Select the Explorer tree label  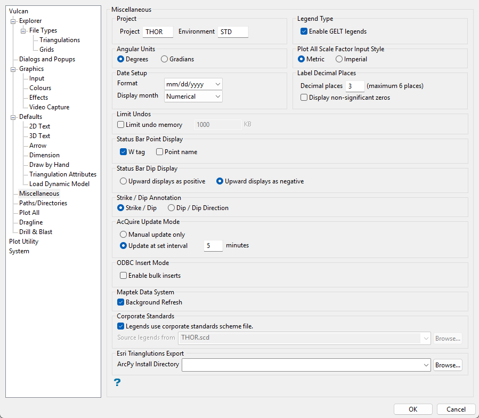click(x=30, y=21)
